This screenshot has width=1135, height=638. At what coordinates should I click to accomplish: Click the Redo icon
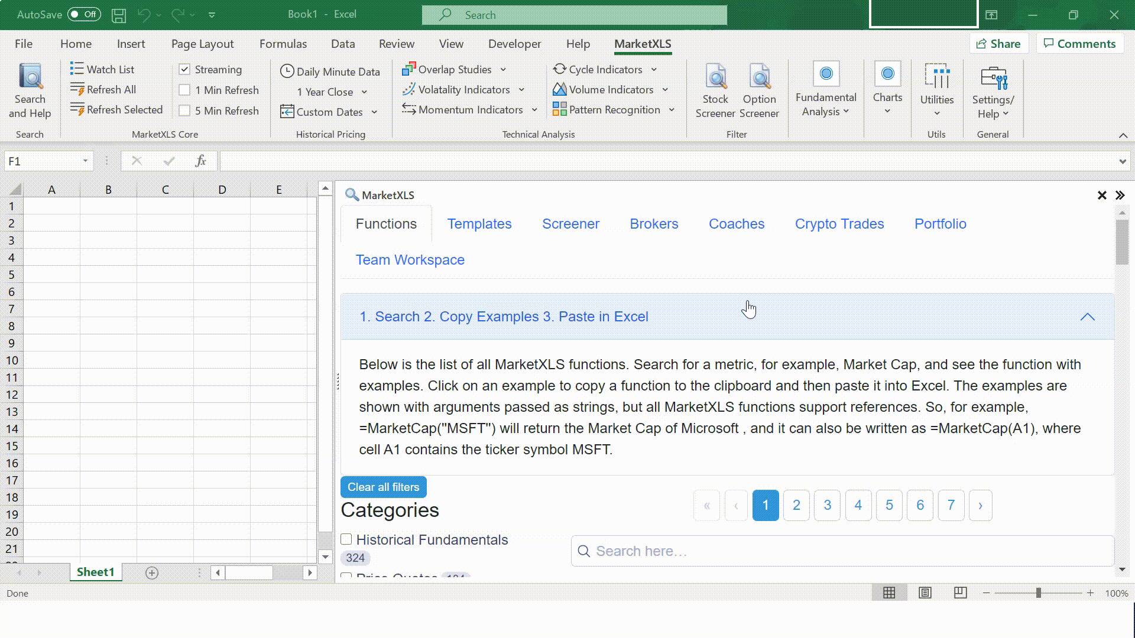(177, 15)
